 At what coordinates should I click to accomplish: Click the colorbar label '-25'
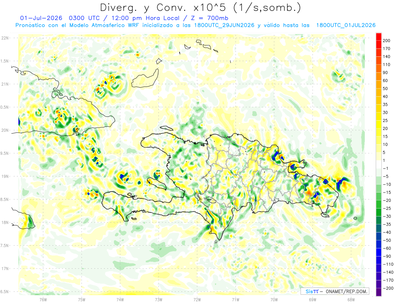point(387,208)
